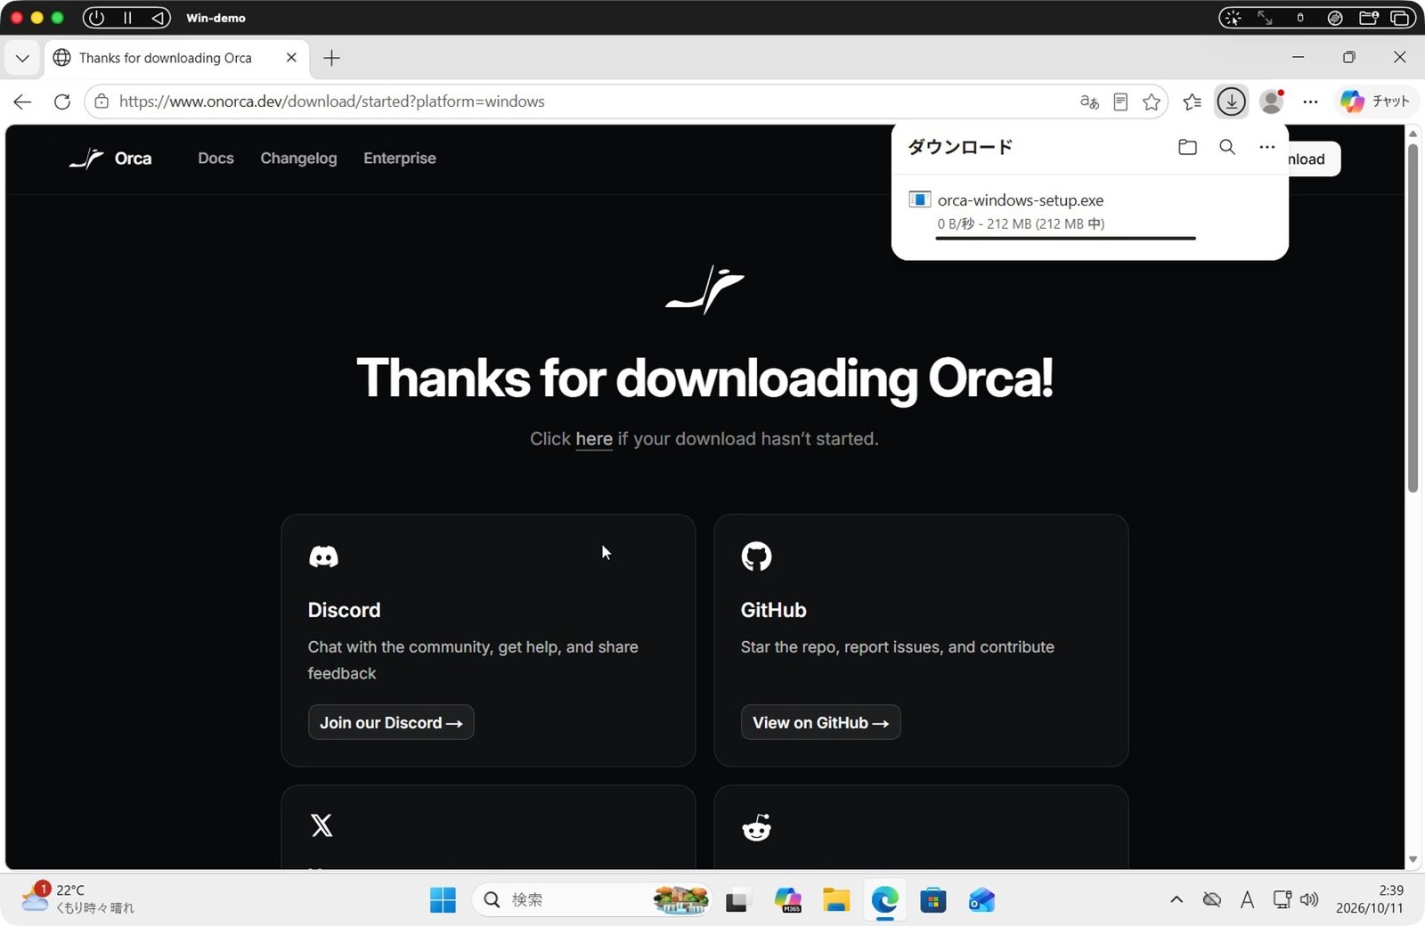Click the download progress bar

coord(1065,239)
